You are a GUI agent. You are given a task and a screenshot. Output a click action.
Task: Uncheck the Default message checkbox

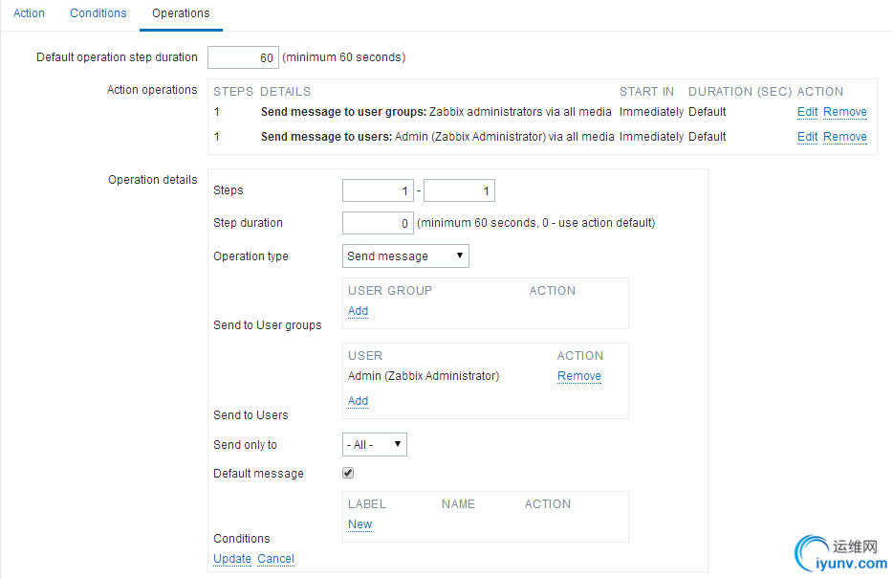point(348,473)
